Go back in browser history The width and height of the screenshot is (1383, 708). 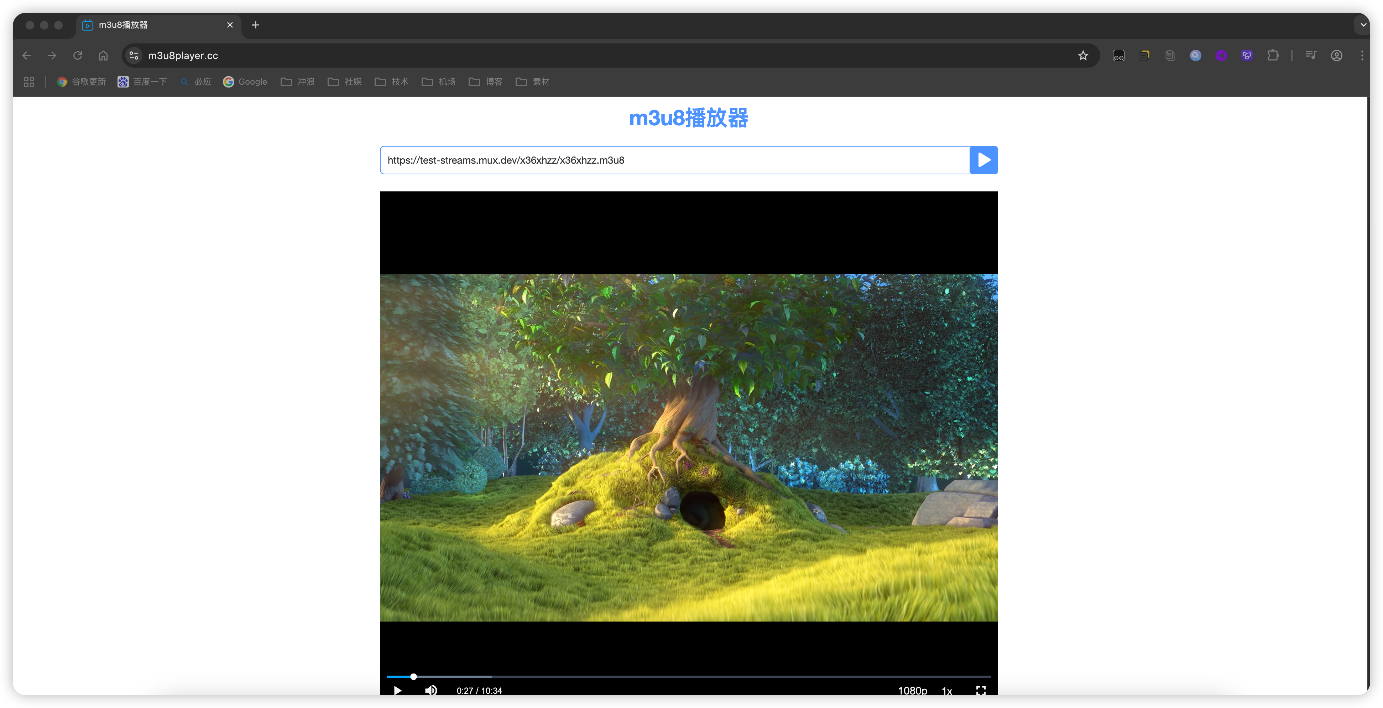coord(26,55)
